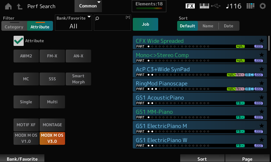Open the settings gear icon
Image resolution: width=271 pixels, height=162 pixels.
click(x=263, y=6)
